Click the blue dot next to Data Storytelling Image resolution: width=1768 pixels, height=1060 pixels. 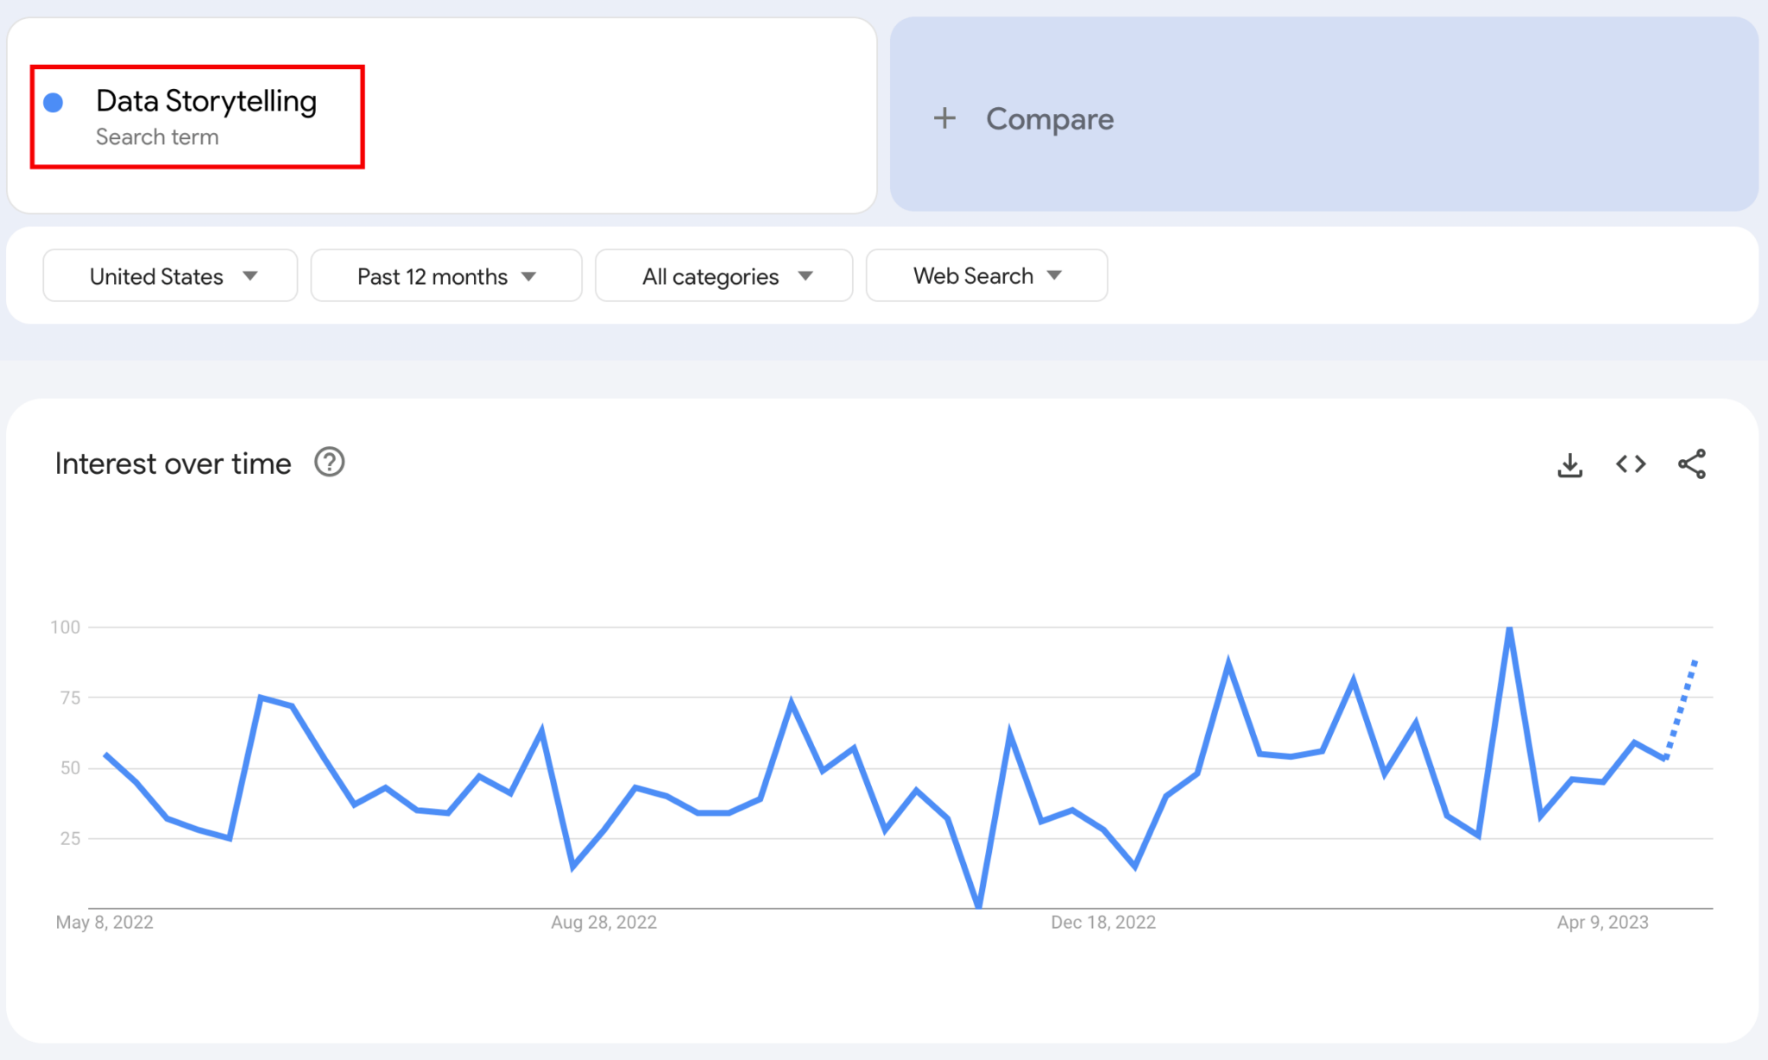click(x=54, y=103)
